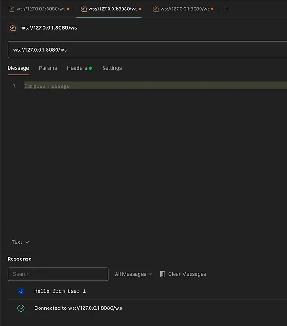Click the WebSocket icon on the third tab
The height and width of the screenshot is (326, 287).
[x=156, y=9]
